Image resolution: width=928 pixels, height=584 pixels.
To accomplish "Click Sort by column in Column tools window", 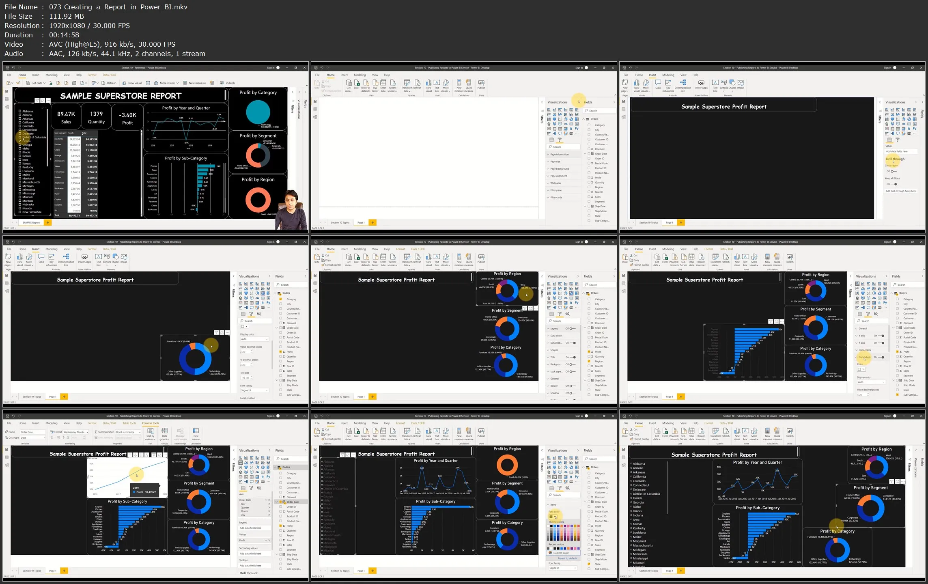I will (150, 434).
